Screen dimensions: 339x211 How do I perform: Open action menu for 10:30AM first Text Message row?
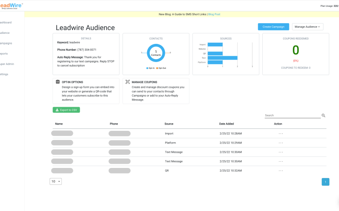pyautogui.click(x=281, y=152)
